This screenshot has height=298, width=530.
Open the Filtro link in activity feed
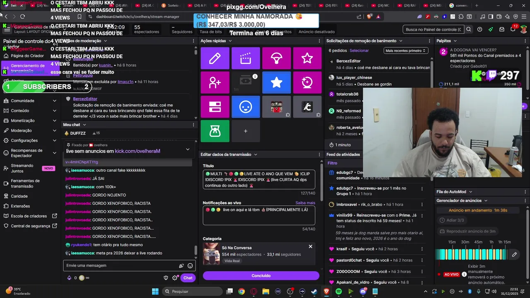(332, 163)
